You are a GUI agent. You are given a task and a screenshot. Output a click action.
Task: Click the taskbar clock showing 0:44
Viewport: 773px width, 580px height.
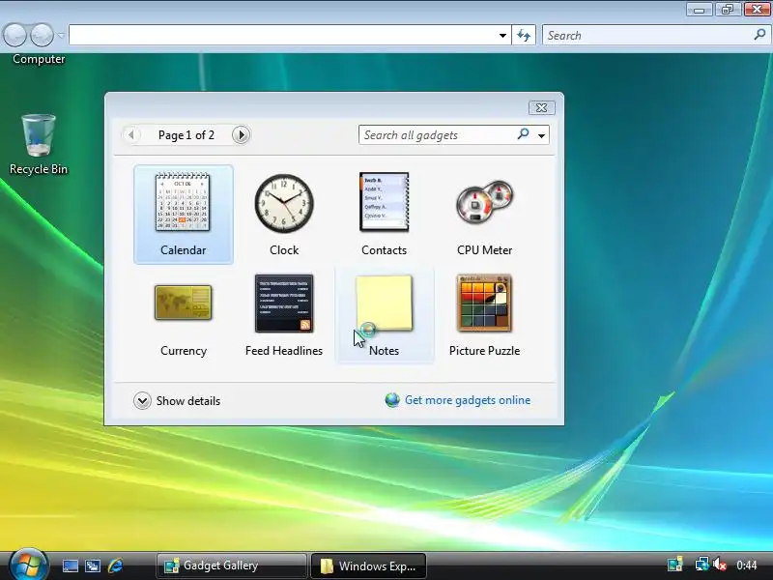[746, 565]
